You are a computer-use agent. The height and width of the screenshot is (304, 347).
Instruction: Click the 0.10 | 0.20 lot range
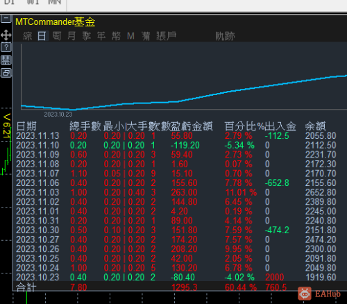124,230
